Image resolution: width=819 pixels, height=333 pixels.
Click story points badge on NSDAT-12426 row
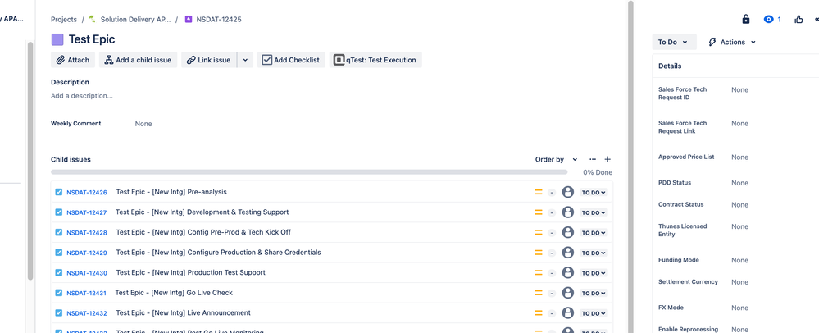click(x=552, y=193)
